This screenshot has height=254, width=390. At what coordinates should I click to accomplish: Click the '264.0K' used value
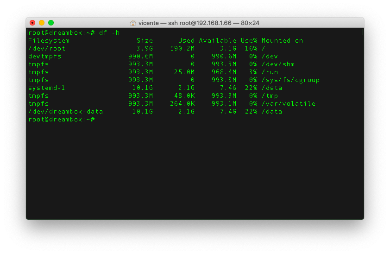pos(182,103)
